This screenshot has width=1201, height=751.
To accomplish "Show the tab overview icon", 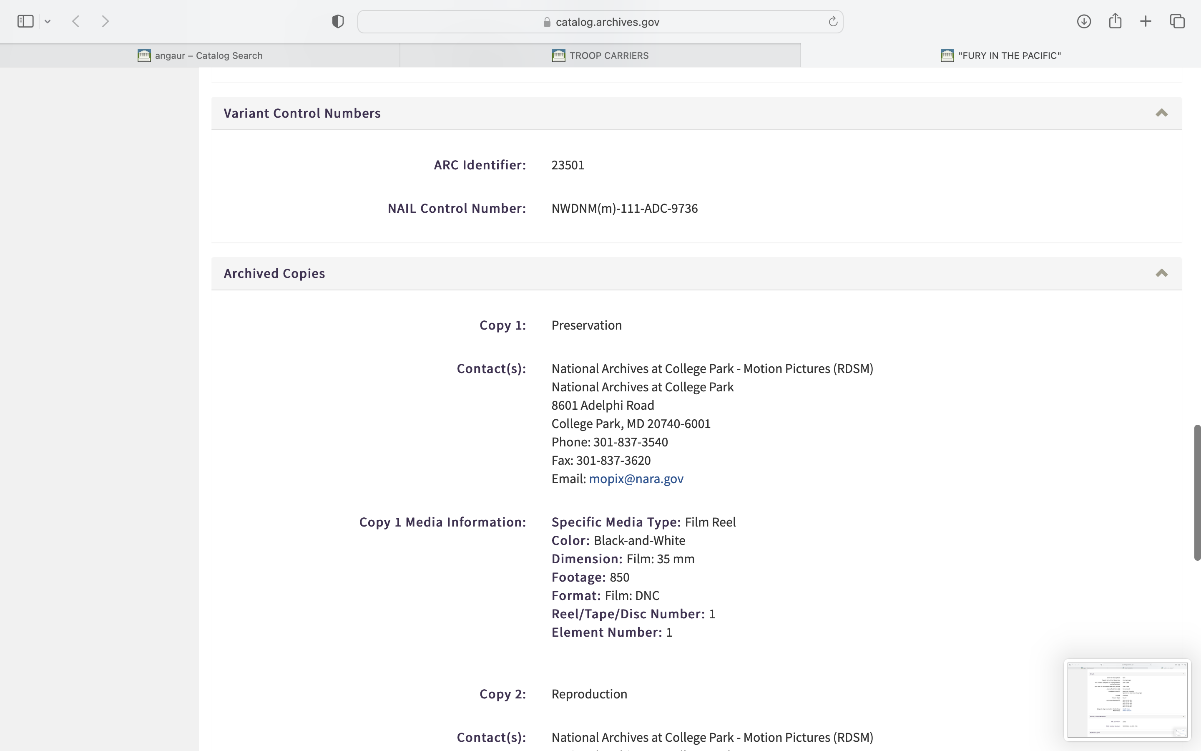I will tap(1177, 21).
